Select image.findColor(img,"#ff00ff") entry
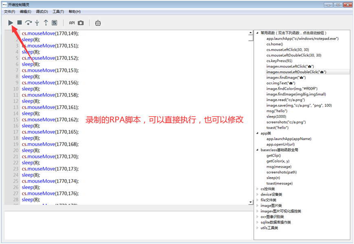Viewport: 354px width, 244px height. 292,89
